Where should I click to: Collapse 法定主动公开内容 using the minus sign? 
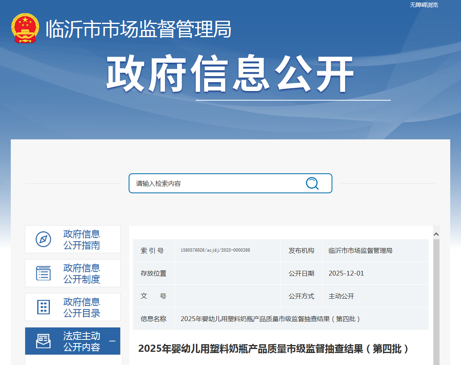tap(112, 341)
